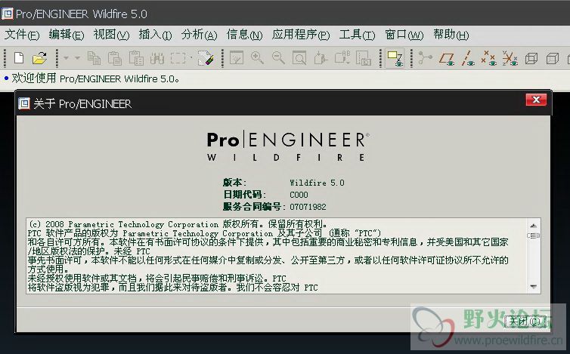This screenshot has width=570, height=354.
Task: Open the Redo dropdown arrow
Action: coord(77,58)
